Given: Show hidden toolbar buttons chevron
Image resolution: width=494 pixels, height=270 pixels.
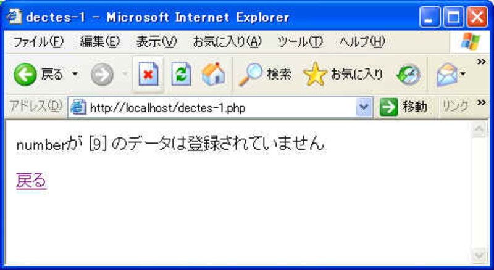Looking at the screenshot, I should 482,62.
